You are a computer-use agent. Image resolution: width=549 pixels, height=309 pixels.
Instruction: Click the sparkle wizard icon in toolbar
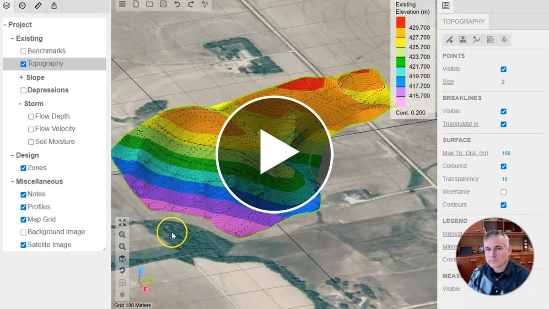205,4
